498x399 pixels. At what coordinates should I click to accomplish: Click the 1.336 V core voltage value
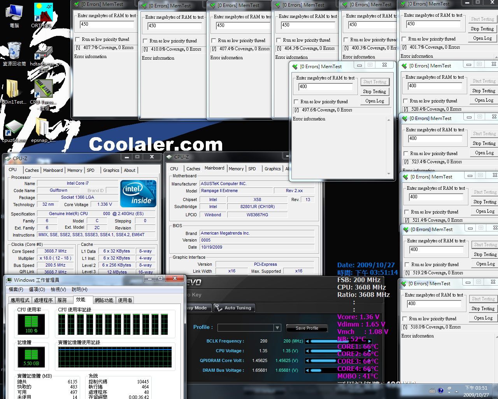tap(105, 205)
